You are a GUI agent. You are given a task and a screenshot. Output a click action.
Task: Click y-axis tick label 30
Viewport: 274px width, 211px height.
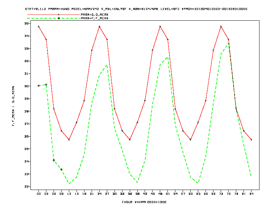[x=26, y=86]
